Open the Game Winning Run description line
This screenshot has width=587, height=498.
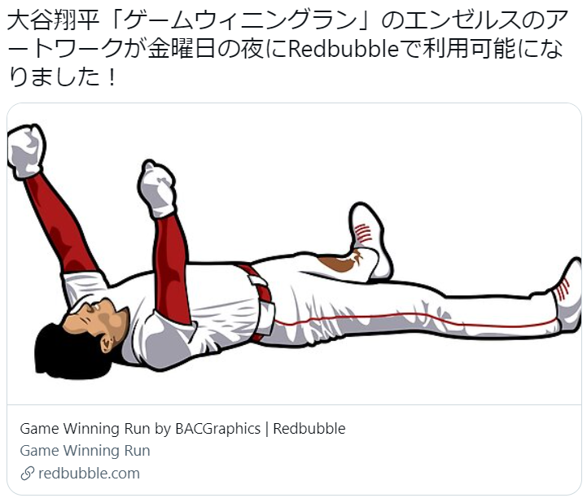[x=85, y=451]
